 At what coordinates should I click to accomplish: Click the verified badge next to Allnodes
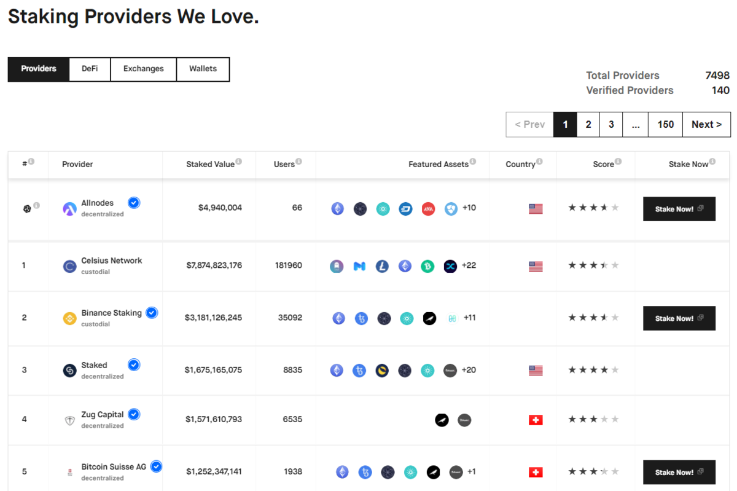click(x=134, y=203)
